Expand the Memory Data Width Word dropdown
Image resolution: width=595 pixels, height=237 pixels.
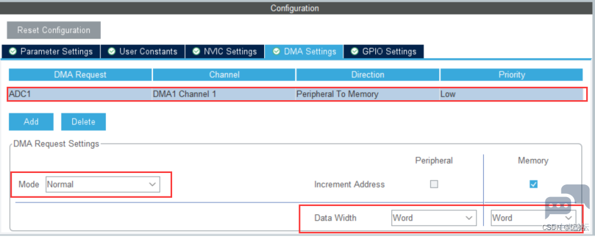click(533, 218)
